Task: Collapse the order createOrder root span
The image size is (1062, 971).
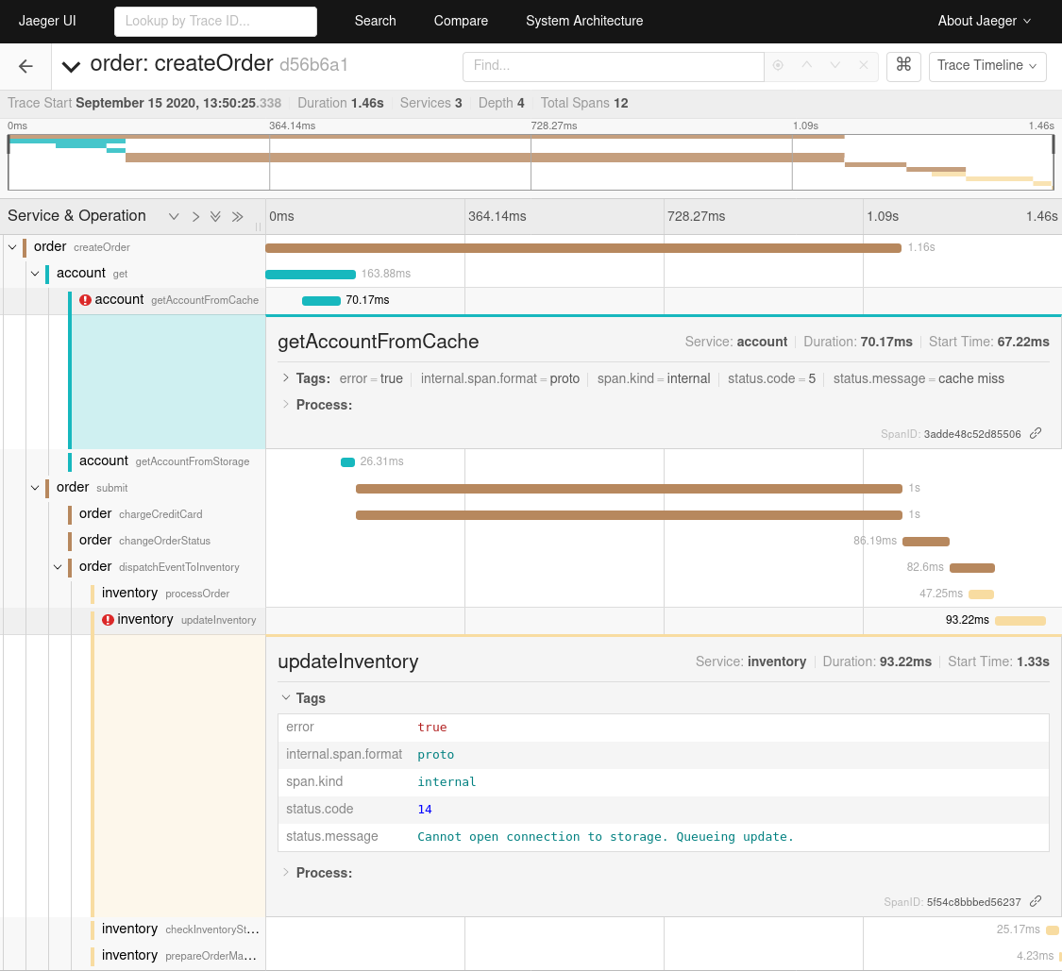Action: pos(12,247)
